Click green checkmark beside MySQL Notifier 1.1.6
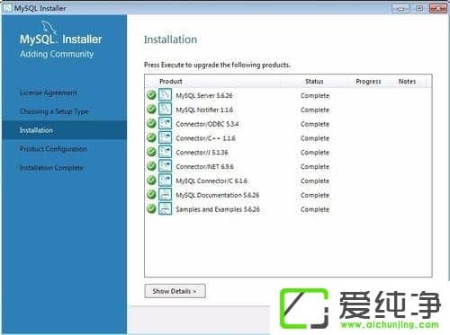Viewport: 450px width, 335px height. point(151,109)
